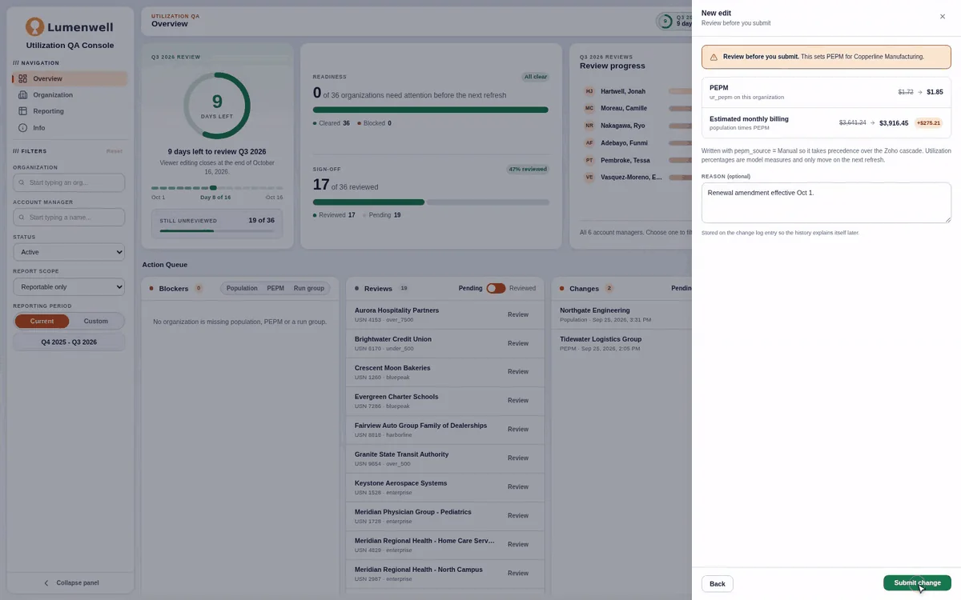This screenshot has height=600, width=961.
Task: Select the Population blocker tab
Action: tap(242, 288)
